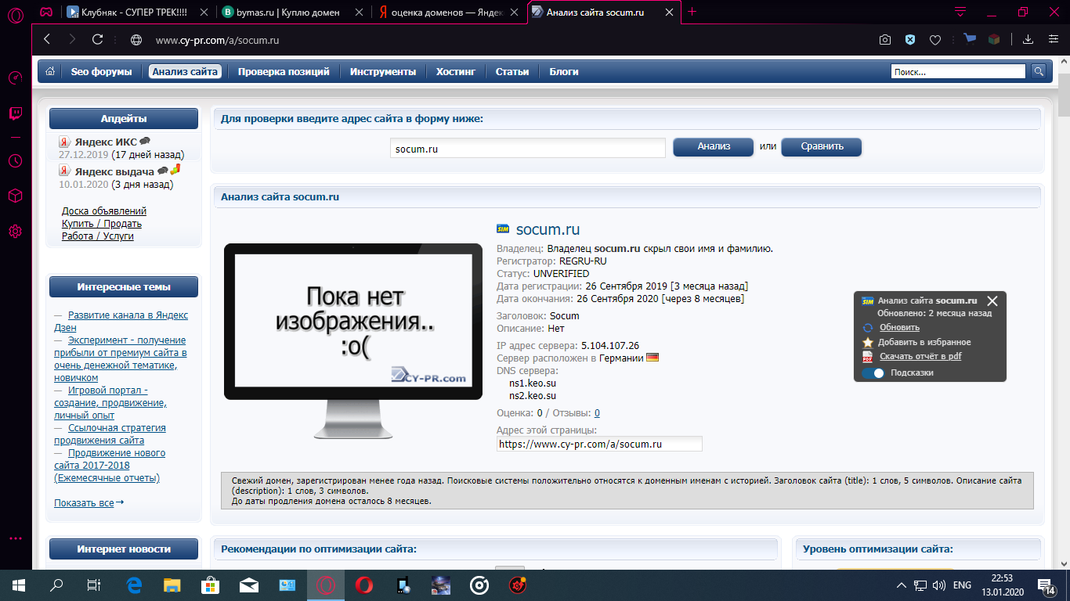
Task: Close the Анализ сайта popup panel
Action: click(x=992, y=300)
